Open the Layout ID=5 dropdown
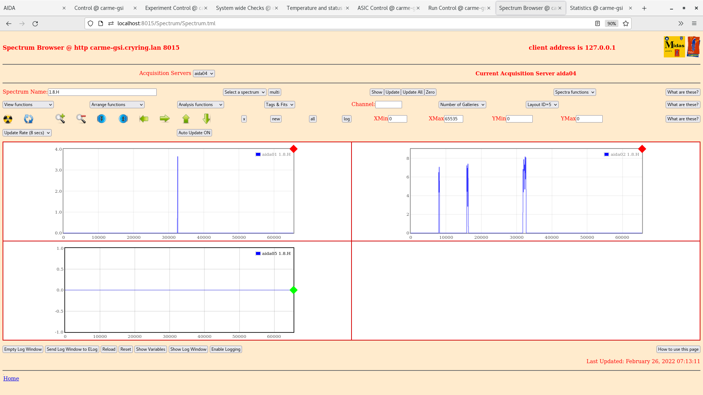The width and height of the screenshot is (703, 395). coord(542,105)
